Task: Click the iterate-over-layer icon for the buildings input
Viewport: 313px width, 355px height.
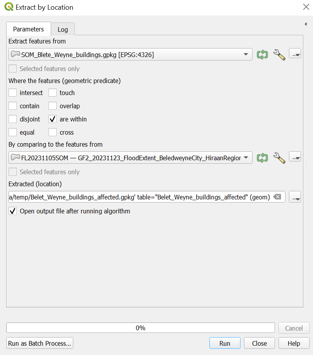Action: point(263,55)
